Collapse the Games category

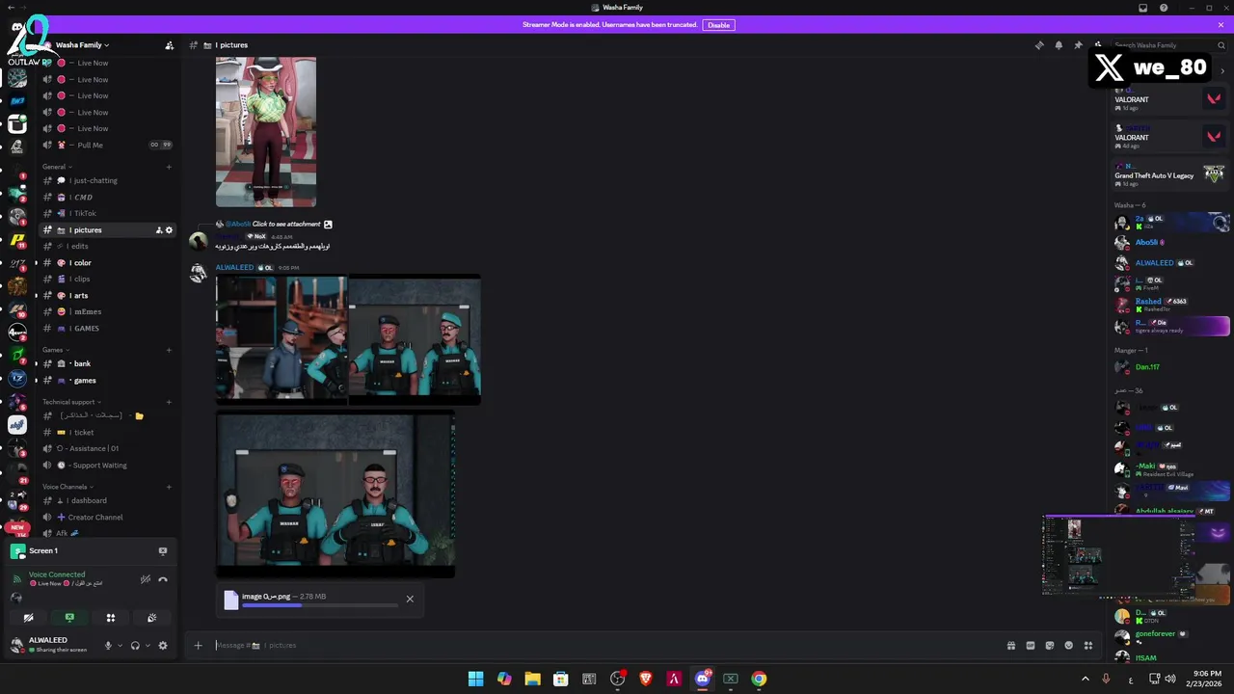pyautogui.click(x=53, y=350)
